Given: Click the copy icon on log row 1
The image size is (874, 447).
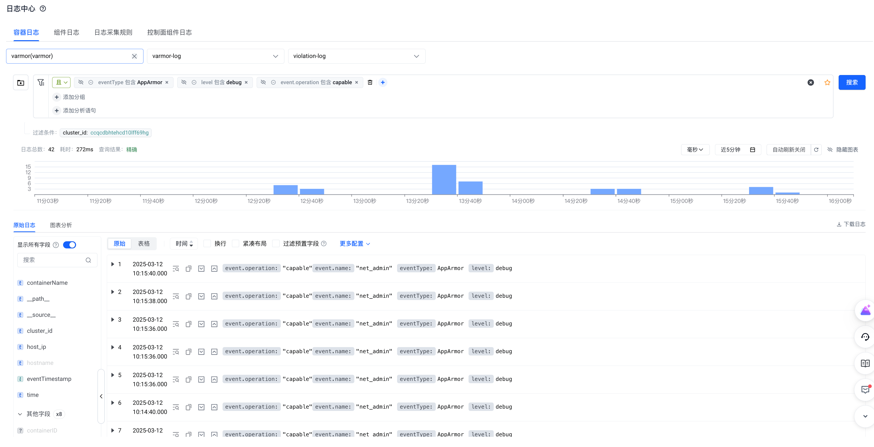Looking at the screenshot, I should pyautogui.click(x=188, y=269).
